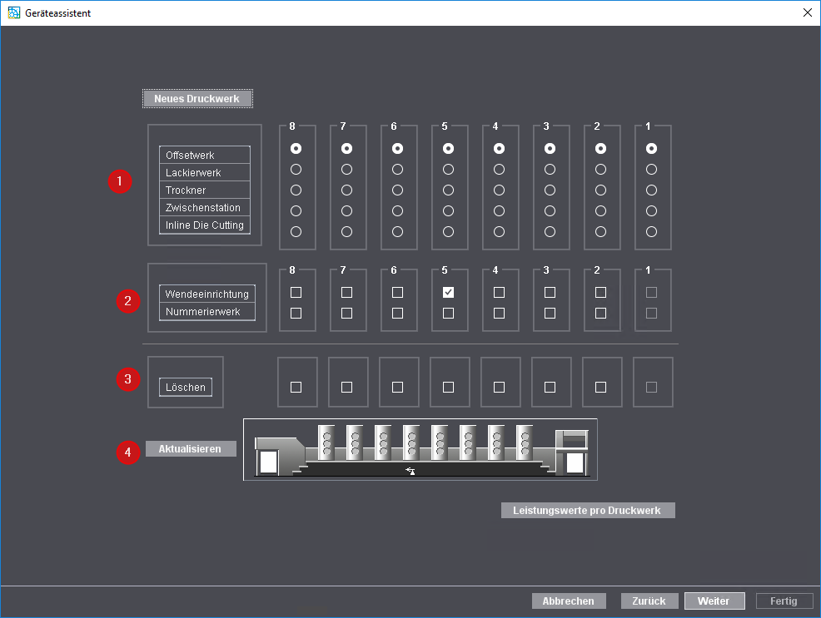Select Zwischenstation for unit 6
Image resolution: width=821 pixels, height=618 pixels.
point(397,210)
